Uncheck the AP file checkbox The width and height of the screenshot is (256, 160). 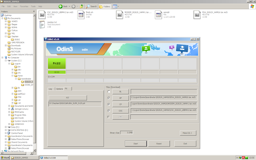(x=109, y=98)
